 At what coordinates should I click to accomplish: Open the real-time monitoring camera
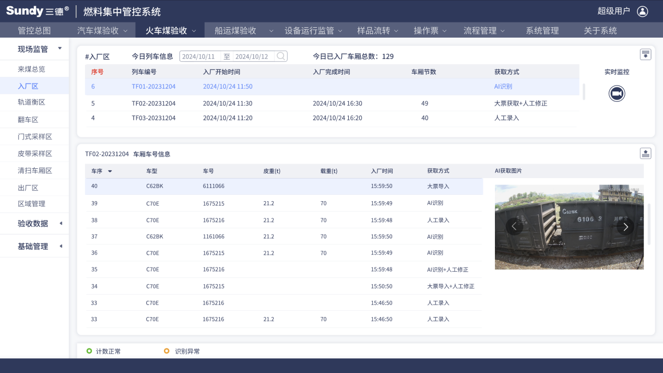(617, 94)
